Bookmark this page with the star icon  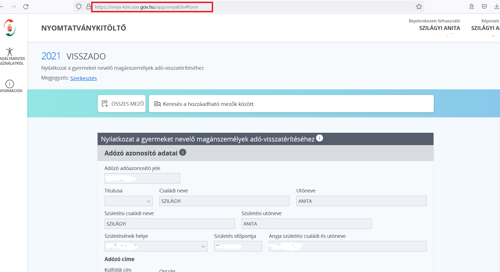pos(419,7)
